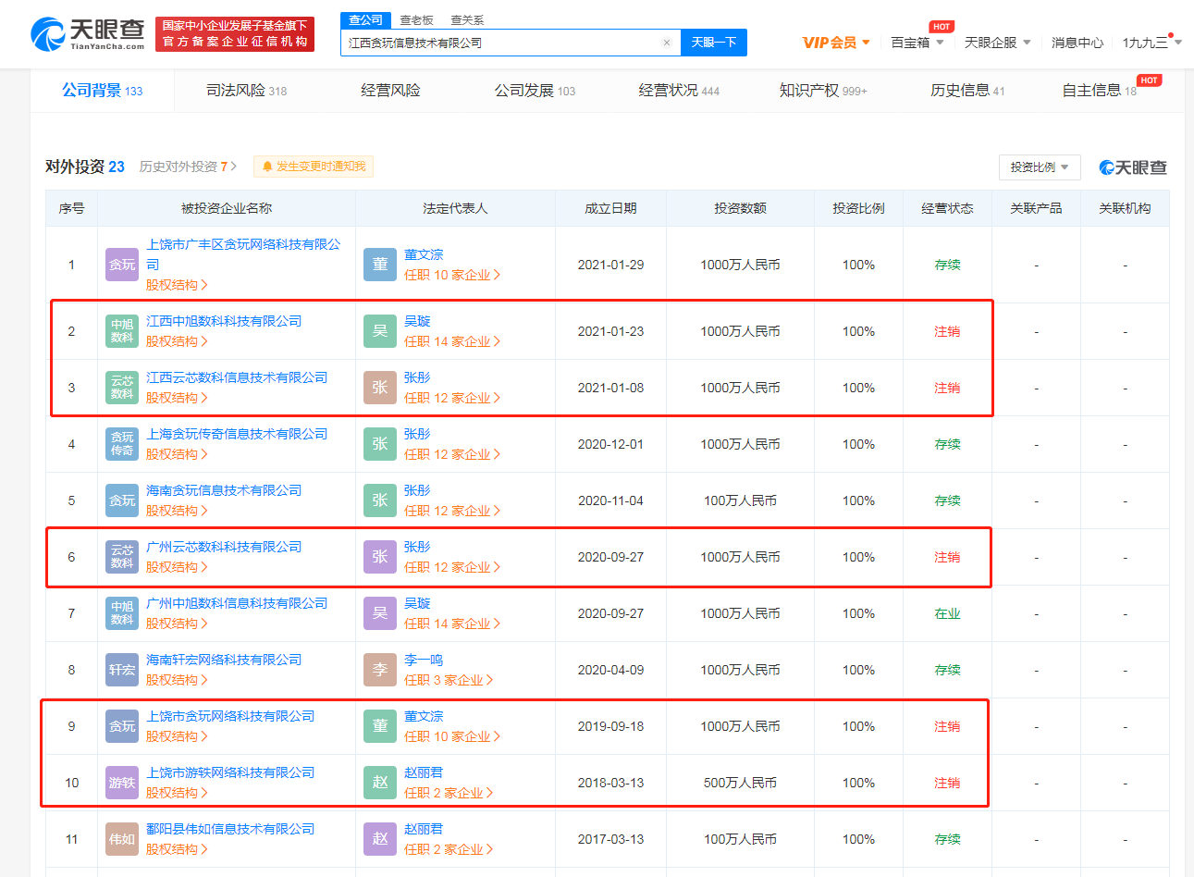
Task: Click 经营状态 column header
Action: point(947,208)
